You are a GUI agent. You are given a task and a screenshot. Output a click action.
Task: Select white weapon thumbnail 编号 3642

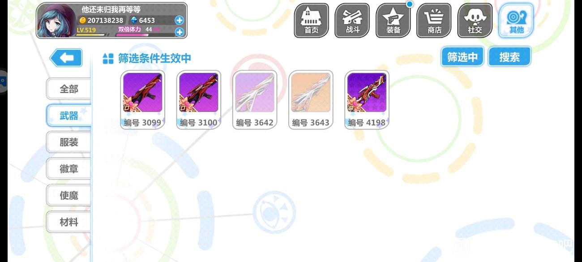[x=255, y=99]
